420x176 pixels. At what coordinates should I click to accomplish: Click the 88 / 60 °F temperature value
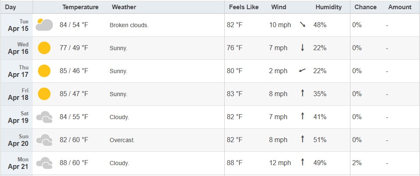[74, 163]
